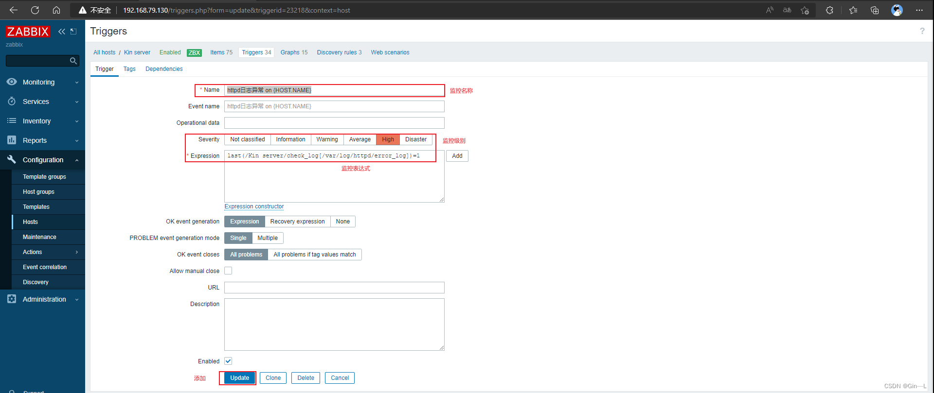Viewport: 934px width, 393px height.
Task: Click the Delete button
Action: (x=306, y=378)
